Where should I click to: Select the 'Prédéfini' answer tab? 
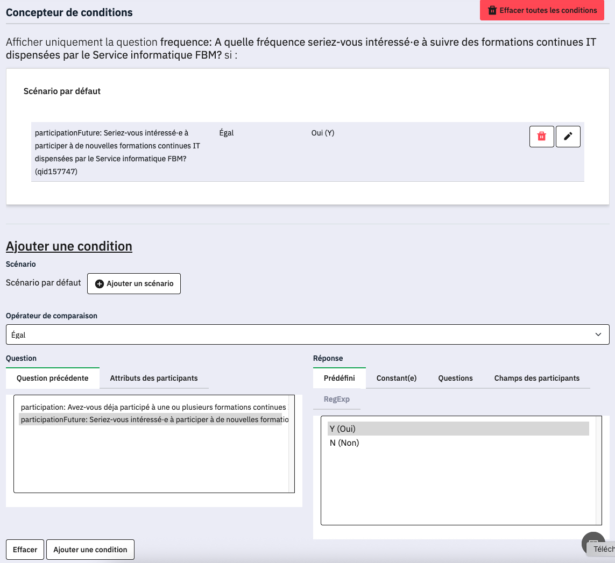(339, 378)
